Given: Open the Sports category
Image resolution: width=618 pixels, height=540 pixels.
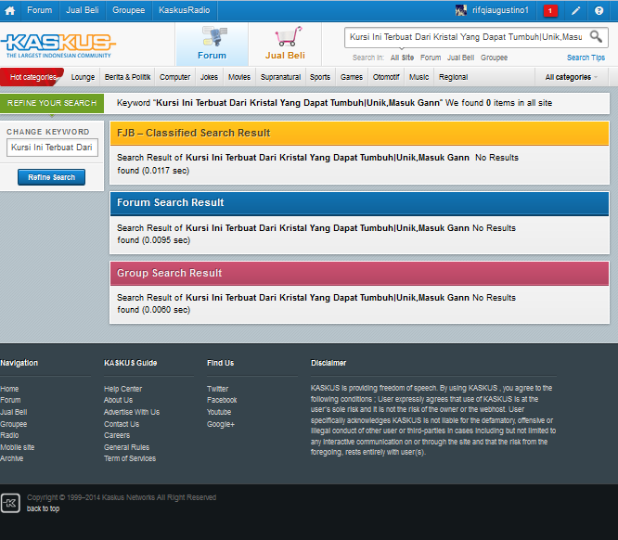Looking at the screenshot, I should (x=319, y=77).
